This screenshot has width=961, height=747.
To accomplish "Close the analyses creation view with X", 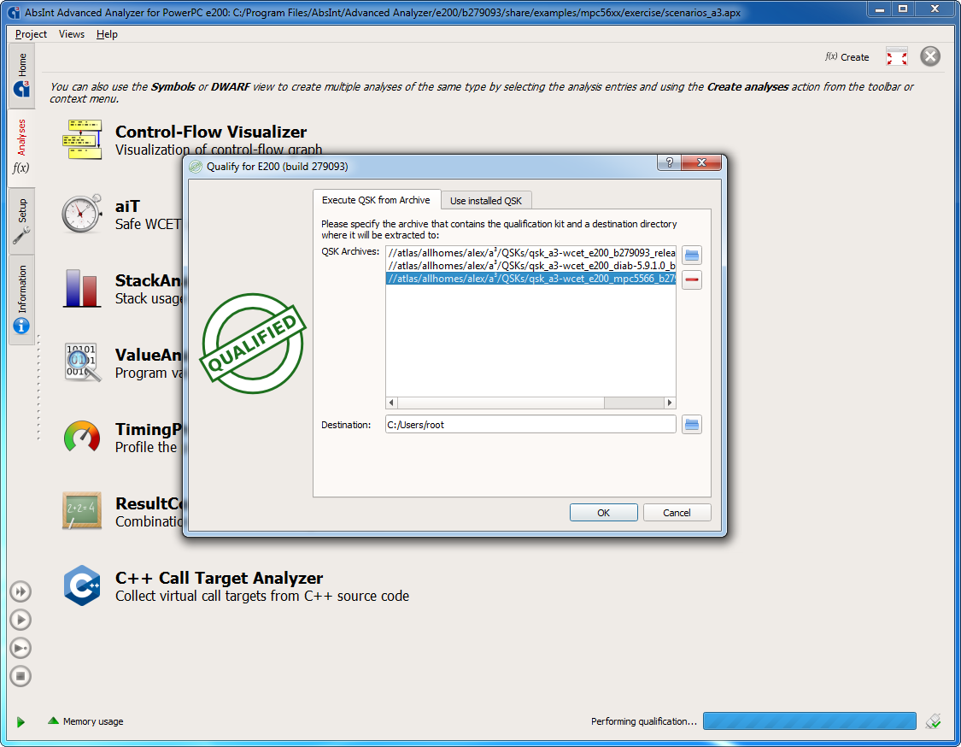I will pos(930,56).
